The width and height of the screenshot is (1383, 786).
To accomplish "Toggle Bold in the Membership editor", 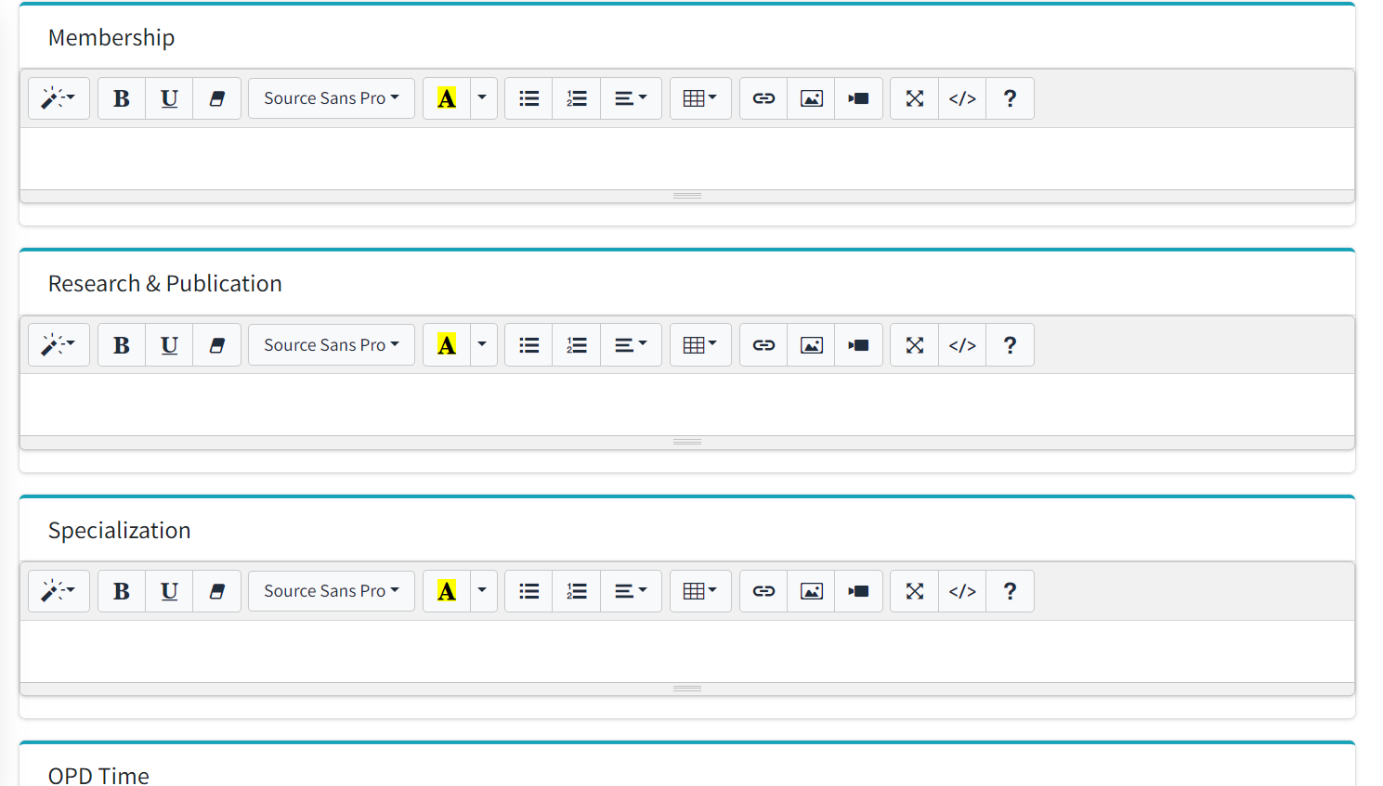I will pos(122,98).
